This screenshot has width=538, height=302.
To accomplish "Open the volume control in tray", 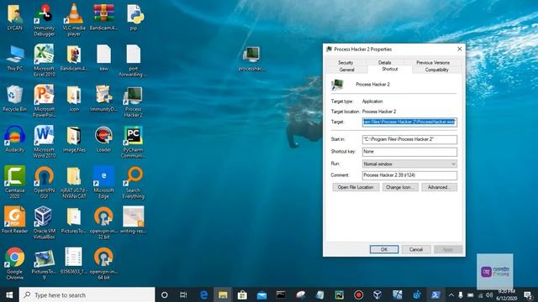I will (x=489, y=294).
